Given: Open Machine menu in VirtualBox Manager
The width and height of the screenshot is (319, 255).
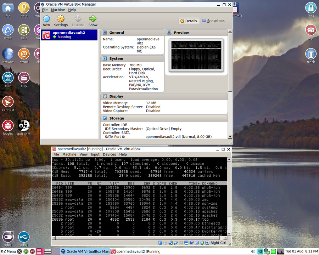Looking at the screenshot, I should point(58,10).
